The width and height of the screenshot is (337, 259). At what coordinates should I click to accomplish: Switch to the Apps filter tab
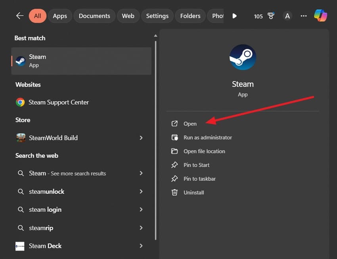click(x=60, y=16)
